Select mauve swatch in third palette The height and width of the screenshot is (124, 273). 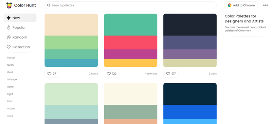[x=190, y=54]
